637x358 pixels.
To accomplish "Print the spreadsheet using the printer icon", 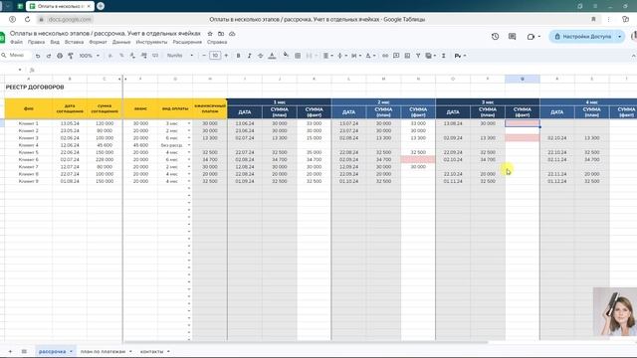I will pyautogui.click(x=60, y=56).
